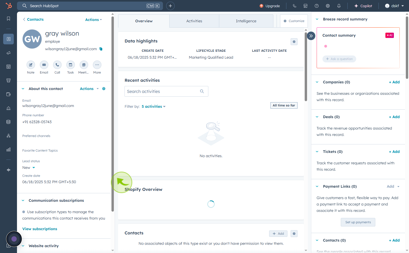Viewport: 409px width, 253px height.
Task: Focus the Search activities field
Action: point(166,91)
